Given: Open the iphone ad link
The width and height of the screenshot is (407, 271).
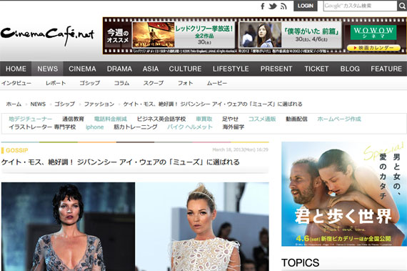Looking at the screenshot, I should [x=95, y=127].
